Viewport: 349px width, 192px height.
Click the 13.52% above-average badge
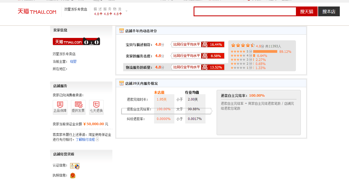(x=213, y=67)
